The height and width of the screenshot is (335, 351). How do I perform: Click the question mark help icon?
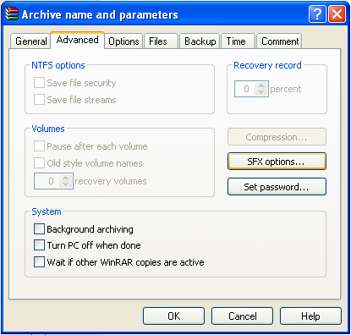pos(317,14)
